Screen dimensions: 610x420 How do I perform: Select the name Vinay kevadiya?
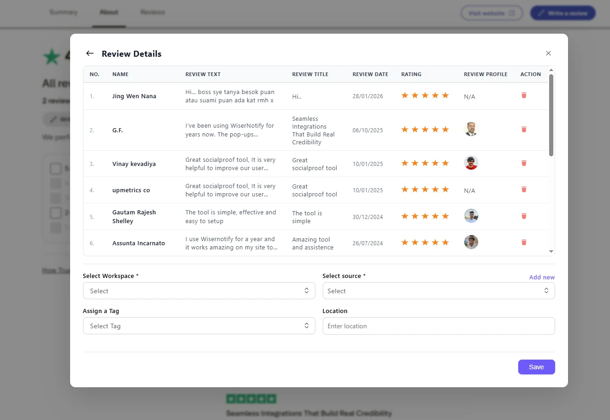pos(134,164)
